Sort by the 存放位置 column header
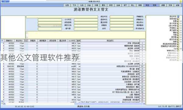 [63, 41]
